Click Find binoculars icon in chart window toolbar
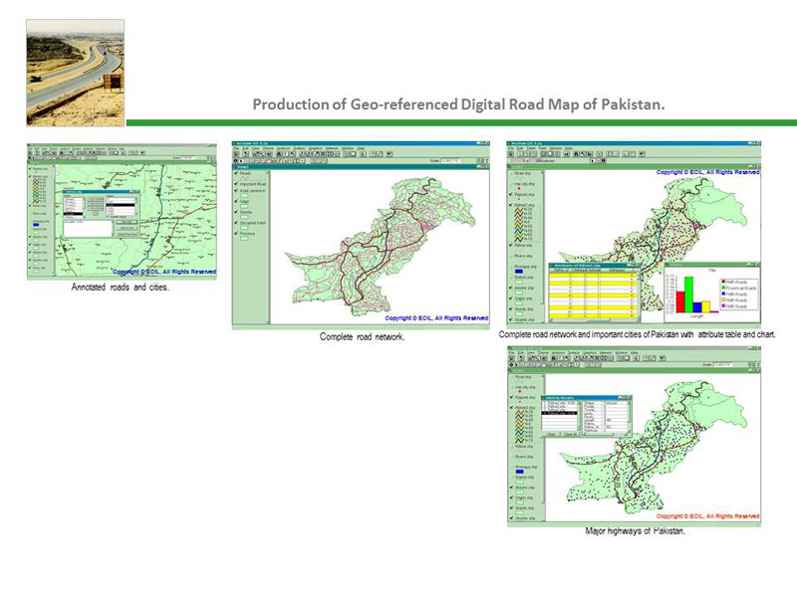 click(x=576, y=154)
